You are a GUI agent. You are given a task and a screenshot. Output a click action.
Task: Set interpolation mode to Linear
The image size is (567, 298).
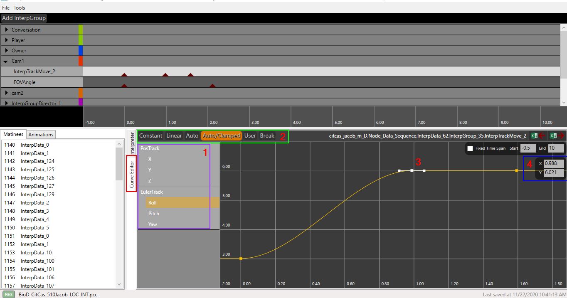click(x=174, y=135)
